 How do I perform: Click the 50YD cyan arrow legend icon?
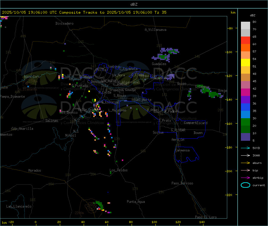(x=245, y=148)
